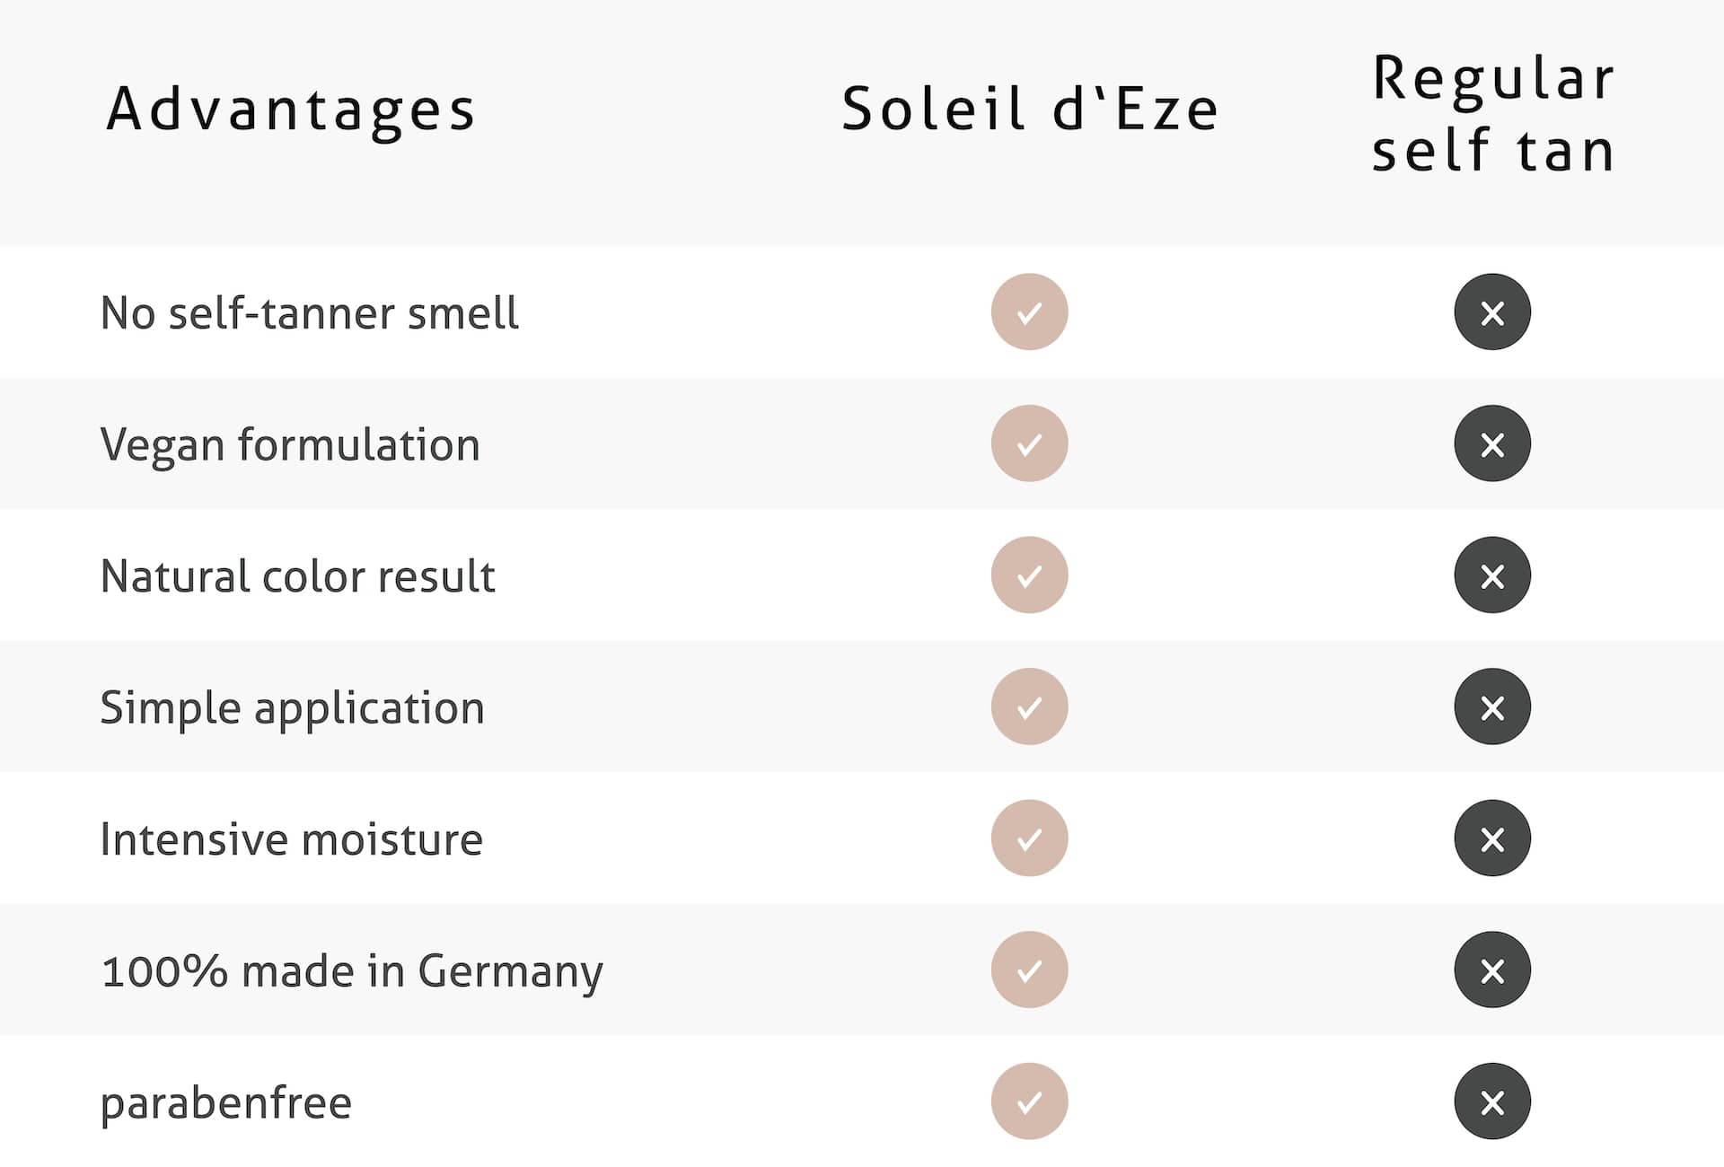Click the checkmark in the parabenfree row
The image size is (1724, 1167).
coord(1029,1101)
